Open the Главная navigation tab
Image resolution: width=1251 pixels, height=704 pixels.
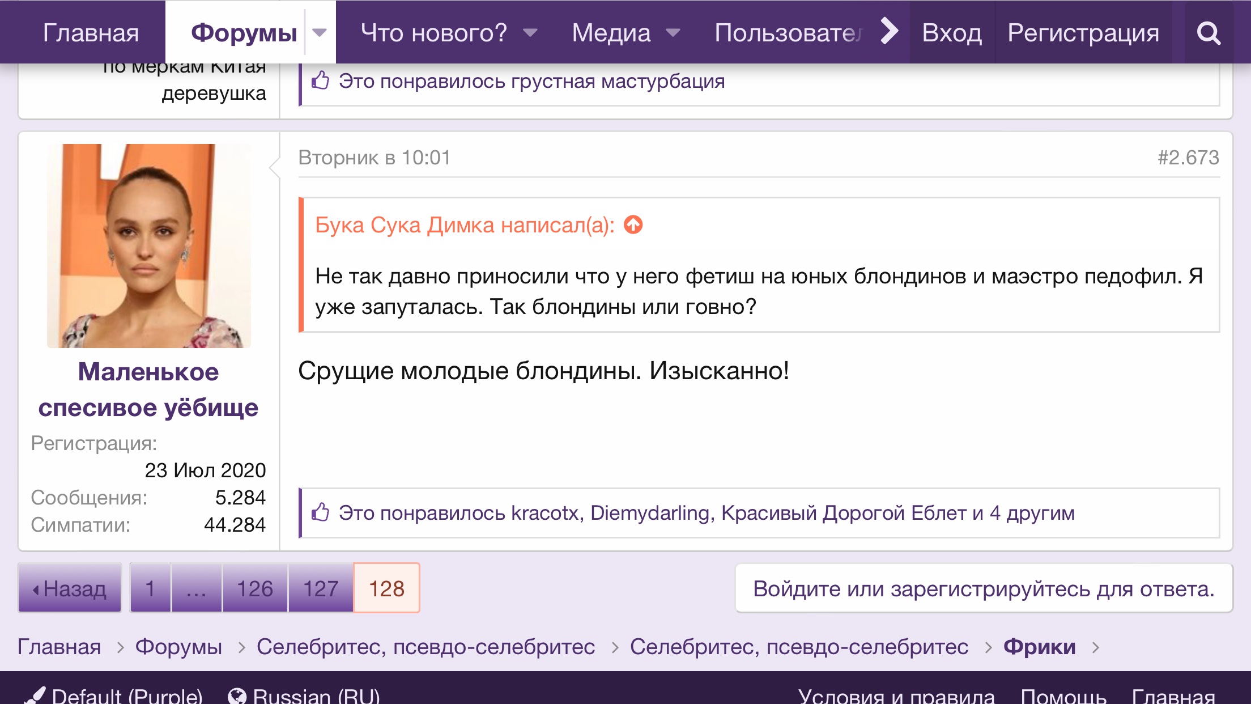(91, 33)
